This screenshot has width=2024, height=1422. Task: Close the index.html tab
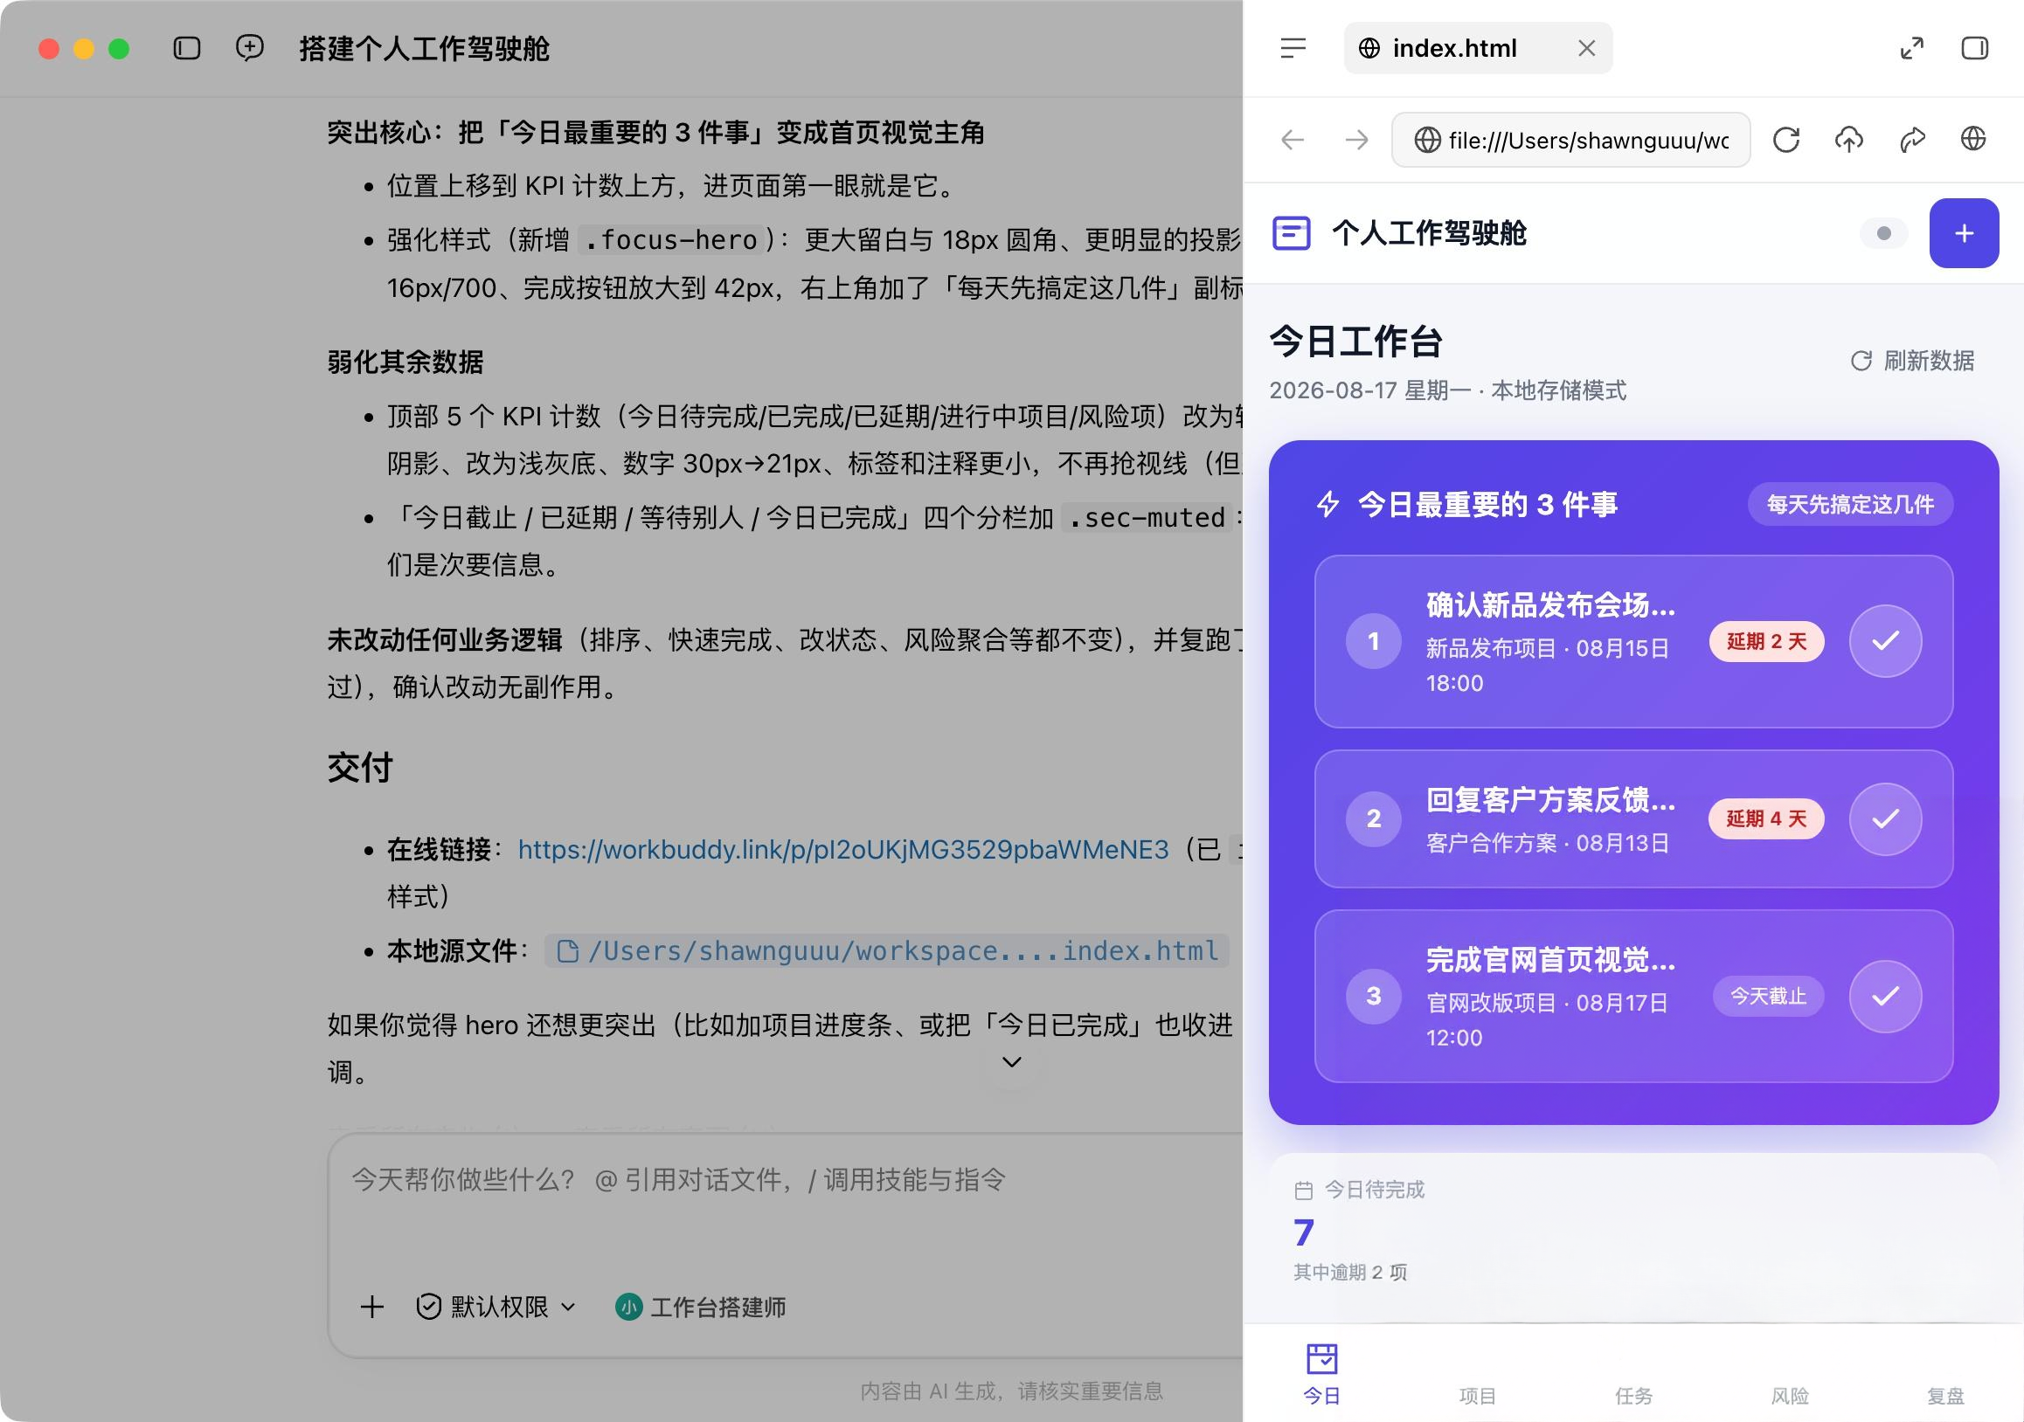(x=1586, y=47)
